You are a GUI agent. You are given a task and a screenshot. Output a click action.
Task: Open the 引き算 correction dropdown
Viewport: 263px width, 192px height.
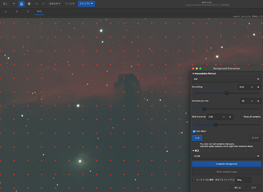coord(226,156)
